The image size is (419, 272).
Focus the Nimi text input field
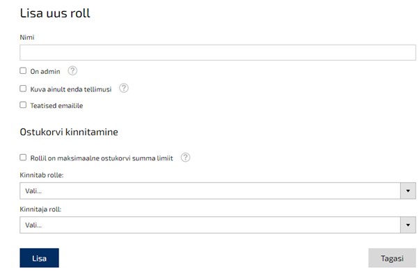(x=218, y=52)
